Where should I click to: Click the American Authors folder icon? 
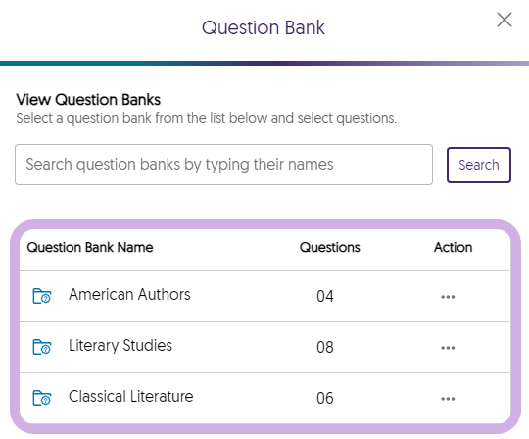[42, 296]
